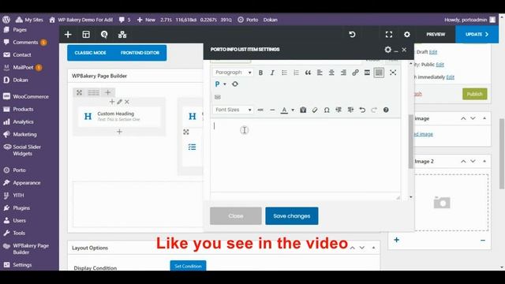The image size is (505, 284).
Task: Apply strikethrough formatting
Action: point(260,110)
